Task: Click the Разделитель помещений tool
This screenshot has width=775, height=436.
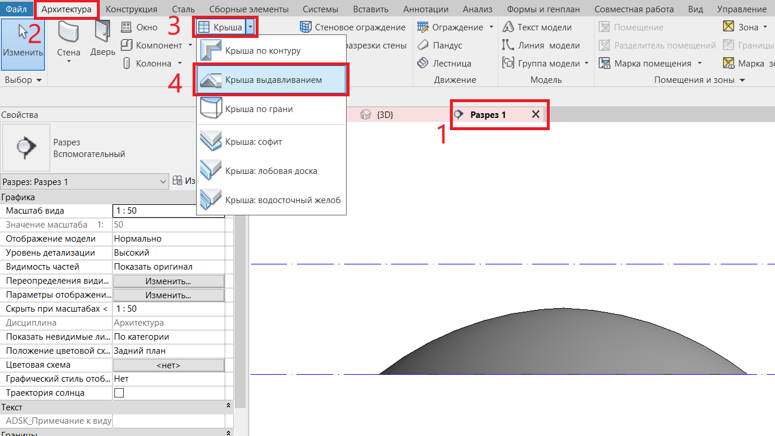Action: 657,46
